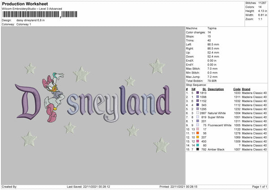Image resolution: width=269 pixels, height=190 pixels.
Task: Click the "Description" column header
Action: coord(216,89)
